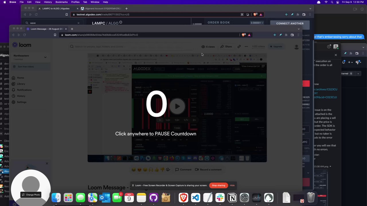Screen dimensions: 367x206
Task: Open Wi-Fi status in the menu bar
Action: tap(326, 2)
